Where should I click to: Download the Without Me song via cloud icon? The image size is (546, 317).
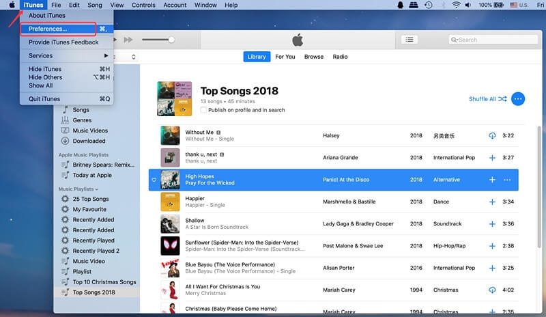pos(492,135)
